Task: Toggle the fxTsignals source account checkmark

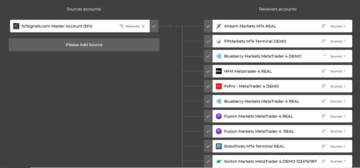Action: pos(154,26)
